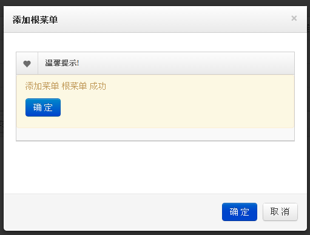This screenshot has width=310, height=235.
Task: Click the word 根菜单 in the success message
Action: click(74, 86)
